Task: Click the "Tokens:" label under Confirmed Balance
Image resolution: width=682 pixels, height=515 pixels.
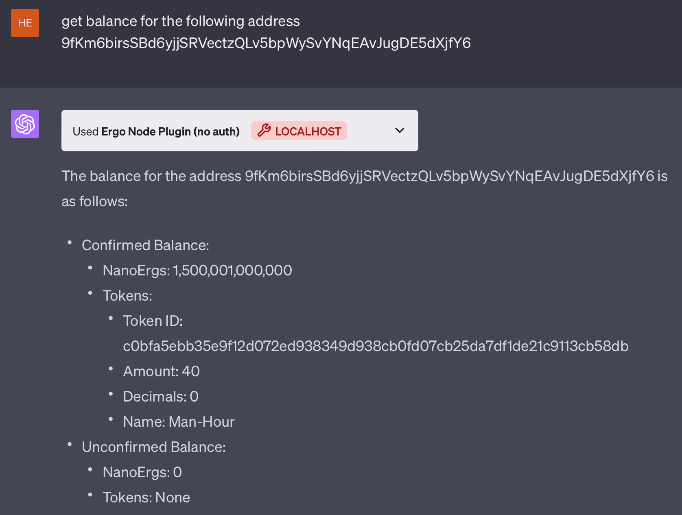Action: coord(127,296)
